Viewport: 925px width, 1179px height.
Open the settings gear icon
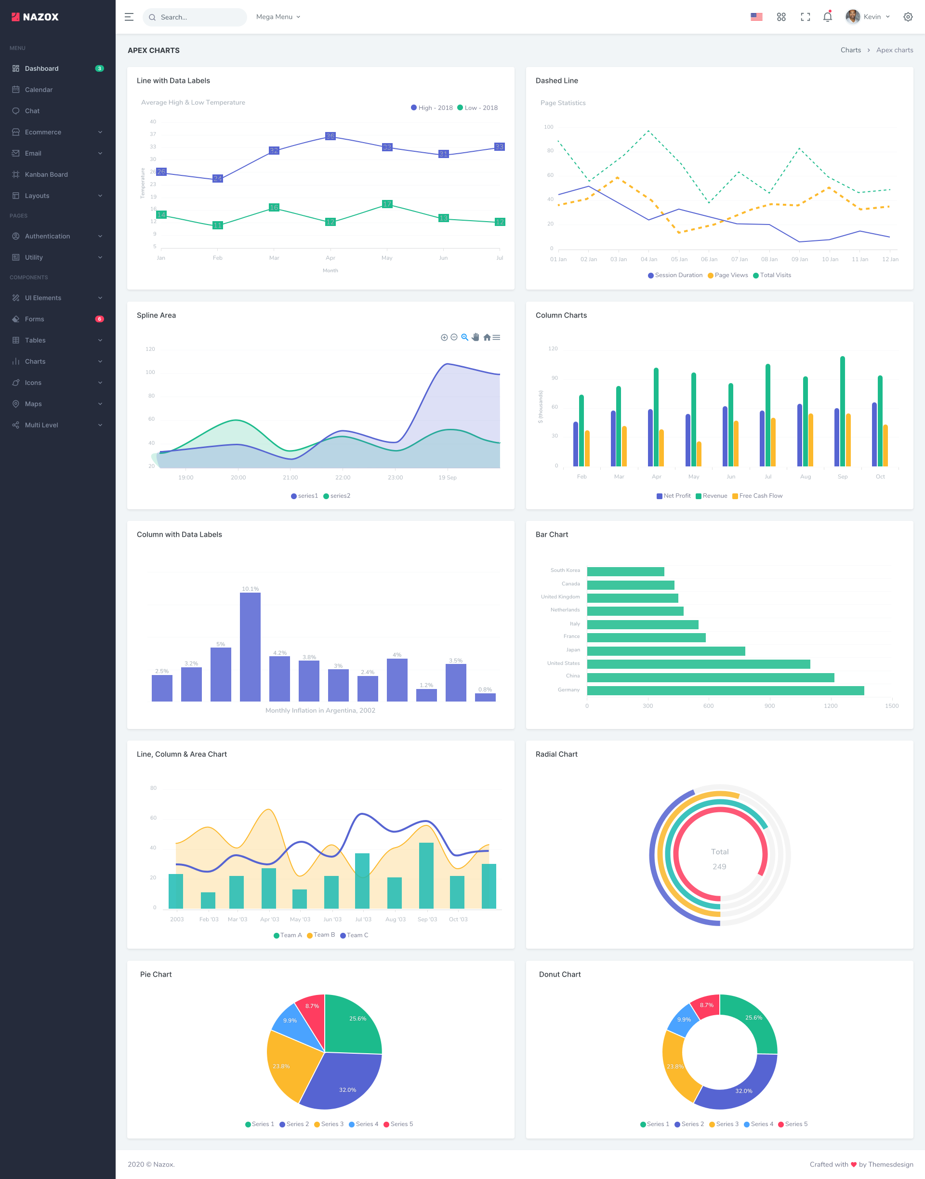908,17
